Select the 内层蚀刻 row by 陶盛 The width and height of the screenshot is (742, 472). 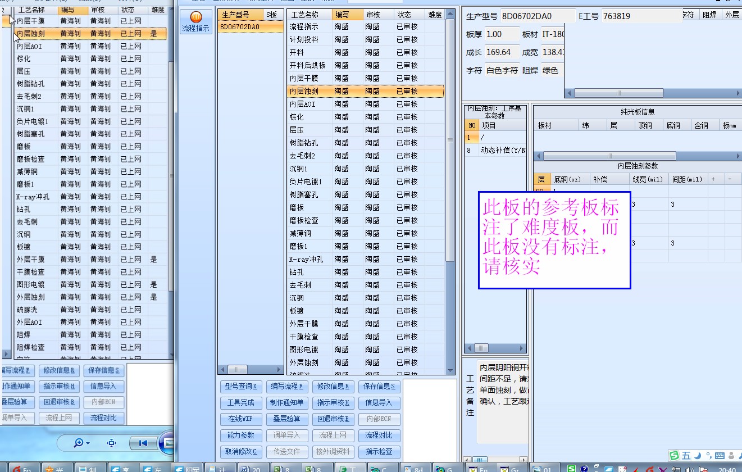[366, 91]
